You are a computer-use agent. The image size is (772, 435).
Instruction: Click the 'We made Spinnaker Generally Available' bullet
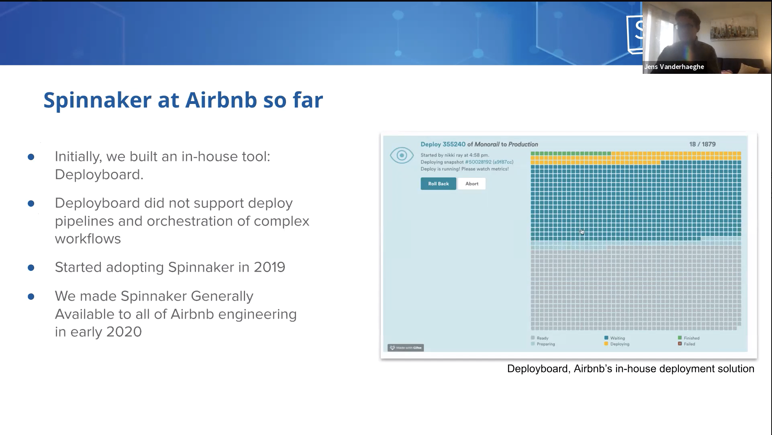[176, 314]
